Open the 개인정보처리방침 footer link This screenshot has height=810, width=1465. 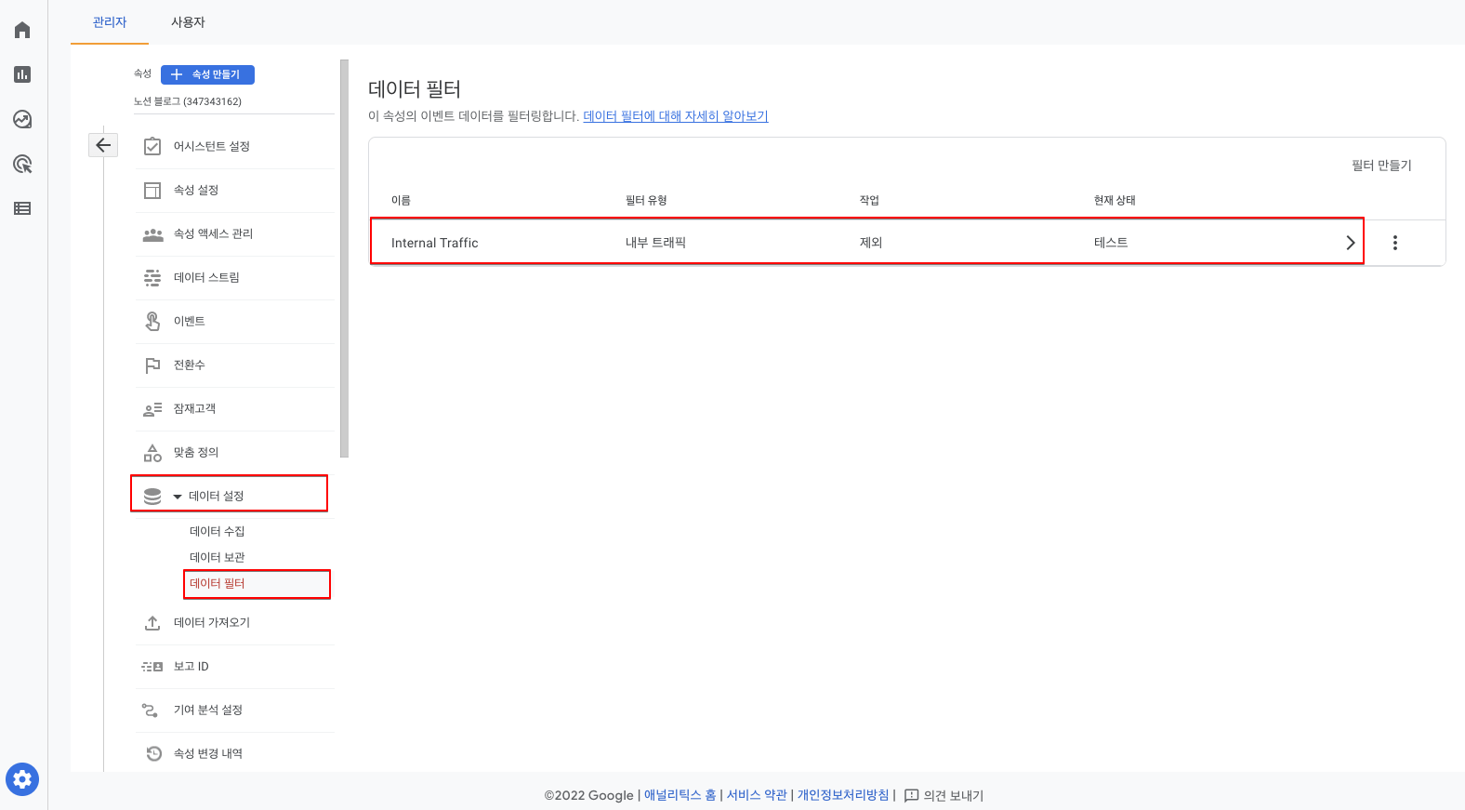[x=843, y=795]
